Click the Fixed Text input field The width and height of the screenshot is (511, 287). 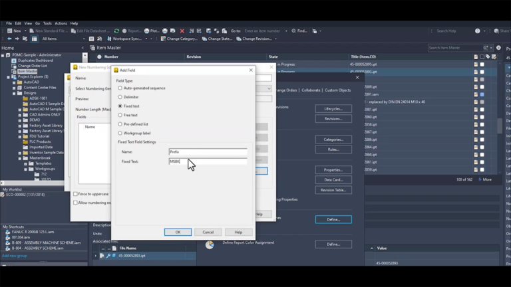208,161
